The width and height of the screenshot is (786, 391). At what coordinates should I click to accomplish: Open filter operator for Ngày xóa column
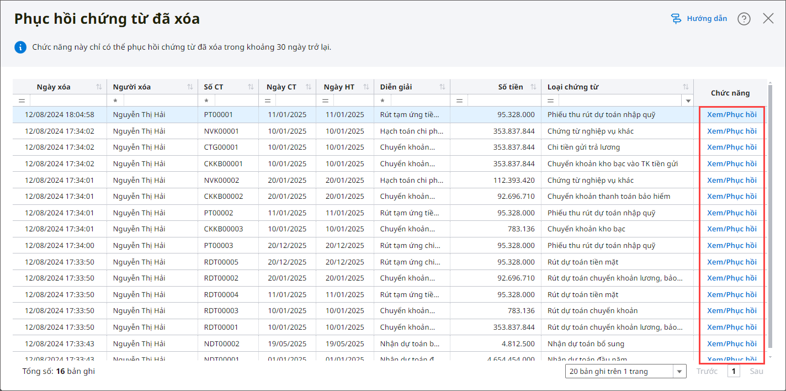[22, 101]
